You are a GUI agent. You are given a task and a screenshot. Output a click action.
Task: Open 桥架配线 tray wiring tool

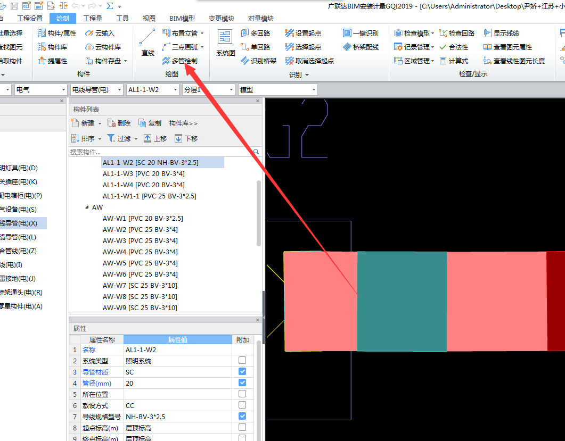coord(361,47)
